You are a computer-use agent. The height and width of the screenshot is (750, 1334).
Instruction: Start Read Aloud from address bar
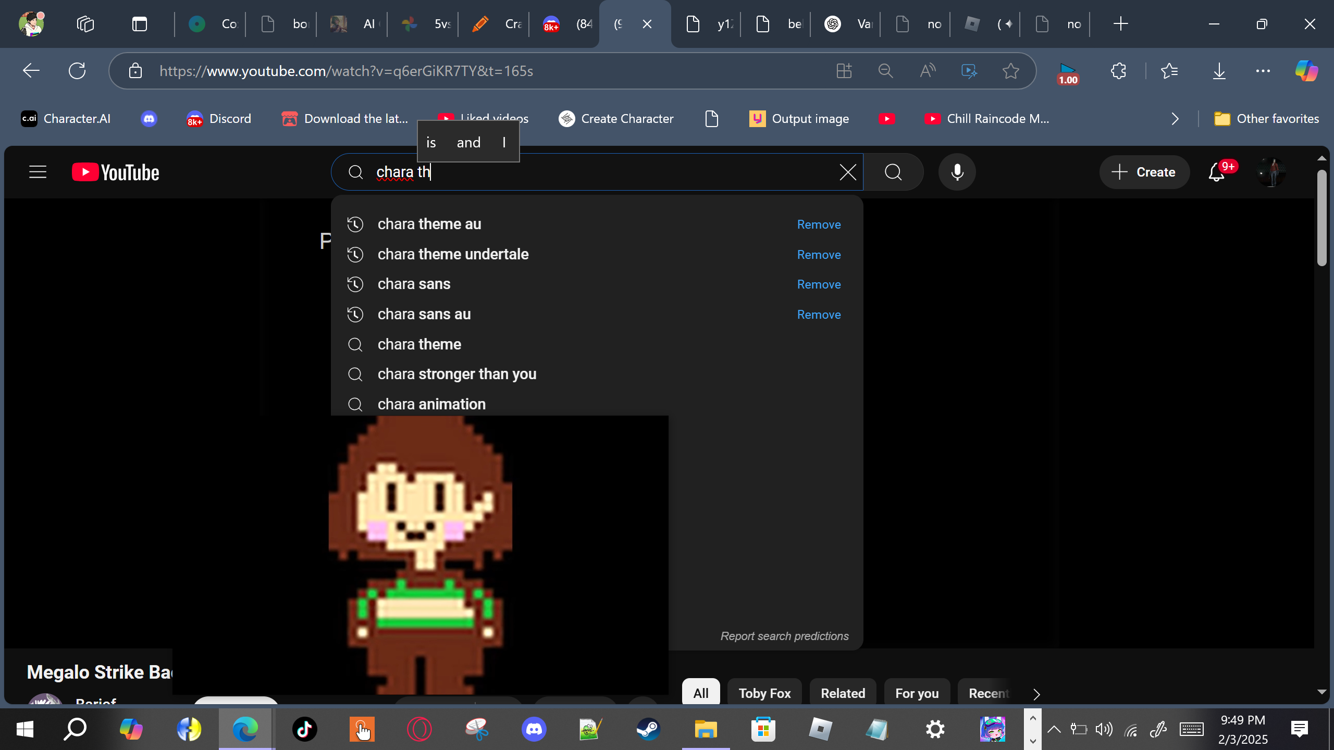pyautogui.click(x=928, y=71)
